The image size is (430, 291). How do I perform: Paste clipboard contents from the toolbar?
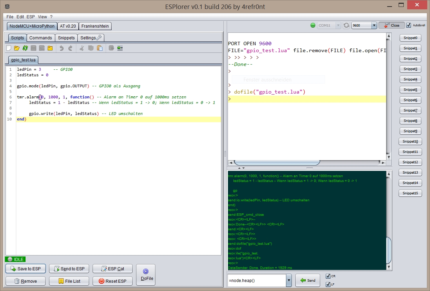pyautogui.click(x=100, y=48)
